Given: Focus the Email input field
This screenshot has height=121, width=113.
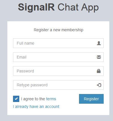Looking at the screenshot, I should pyautogui.click(x=58, y=57).
